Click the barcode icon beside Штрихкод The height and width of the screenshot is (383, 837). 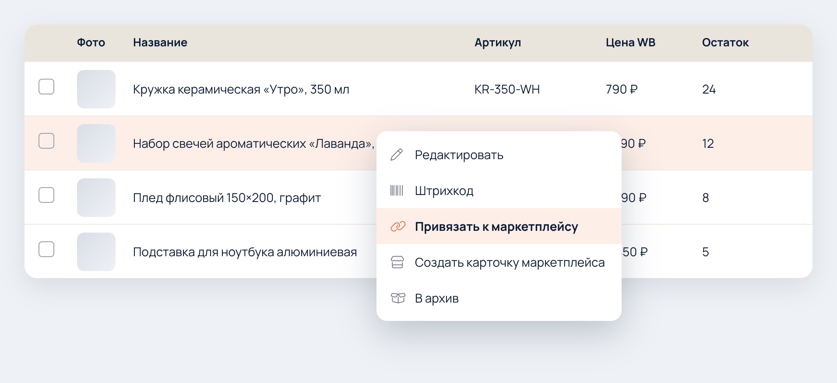pos(397,191)
